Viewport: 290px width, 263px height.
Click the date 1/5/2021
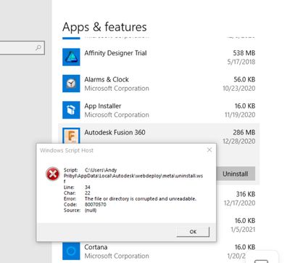click(x=243, y=230)
